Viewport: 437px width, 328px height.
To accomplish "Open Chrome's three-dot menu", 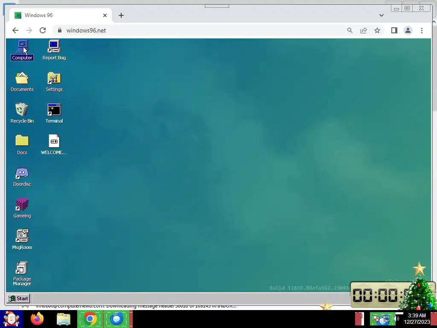I will coord(422,30).
